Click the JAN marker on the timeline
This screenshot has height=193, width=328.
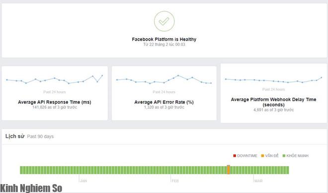point(83,181)
